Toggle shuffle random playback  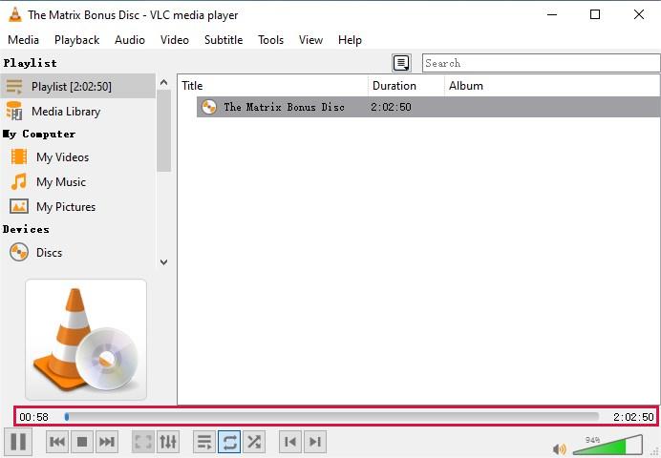tap(254, 442)
